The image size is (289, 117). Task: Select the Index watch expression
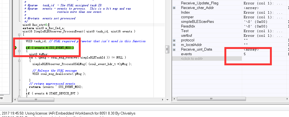pos(185,12)
